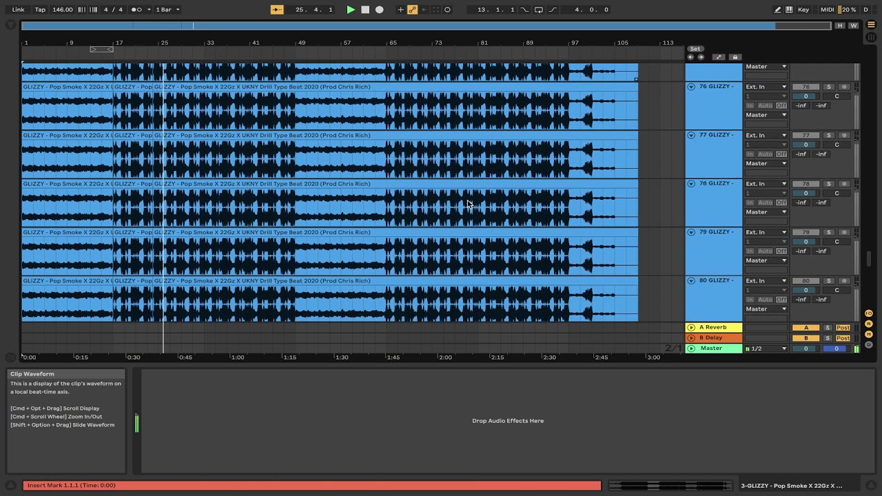Open track 77 Master output dropdown
This screenshot has width=882, height=496.
pos(766,164)
